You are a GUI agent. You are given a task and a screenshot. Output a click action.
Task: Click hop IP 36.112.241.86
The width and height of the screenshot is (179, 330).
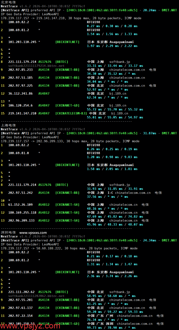click(21, 94)
